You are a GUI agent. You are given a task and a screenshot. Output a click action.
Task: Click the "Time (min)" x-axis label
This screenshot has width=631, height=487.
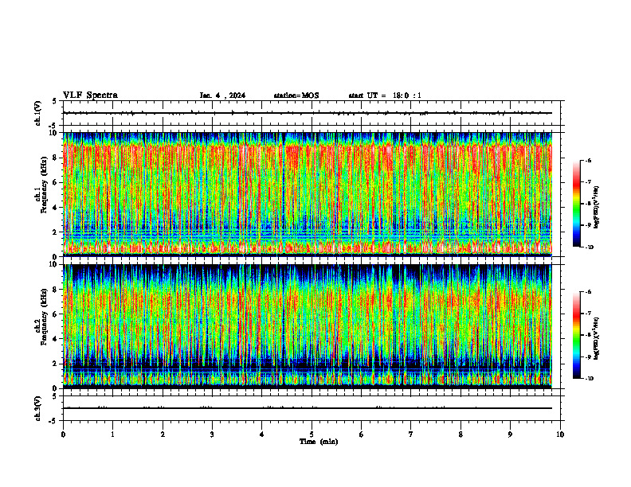(x=319, y=442)
